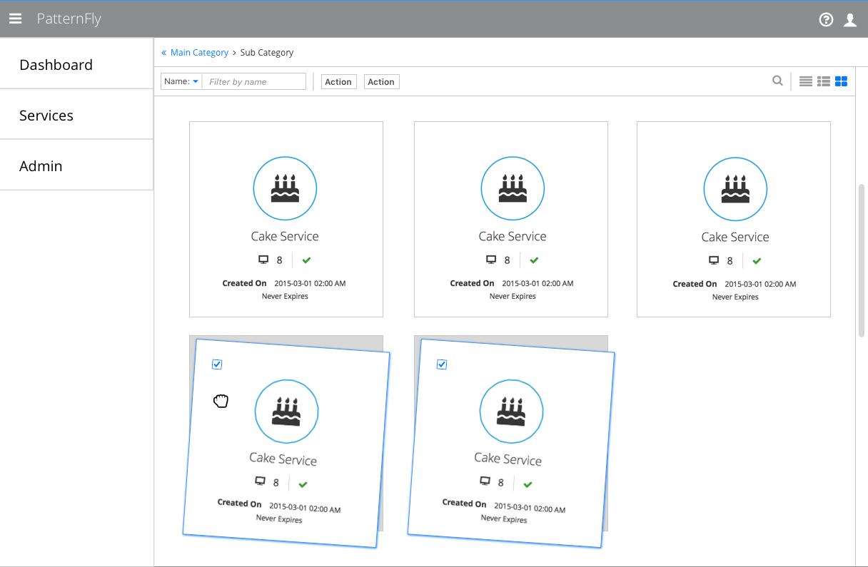This screenshot has width=868, height=567.
Task: Click creation date on right top-row card
Action: tap(761, 284)
